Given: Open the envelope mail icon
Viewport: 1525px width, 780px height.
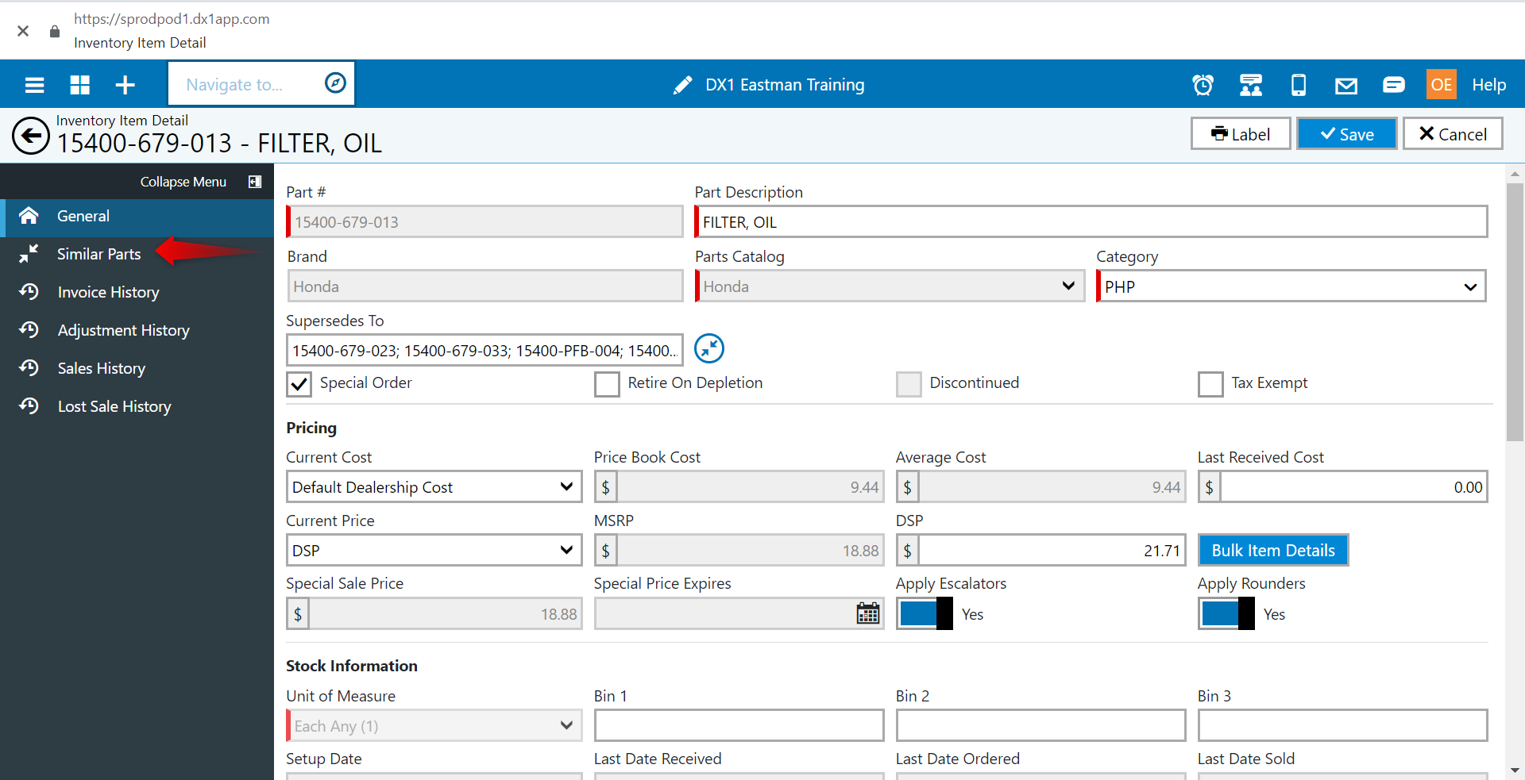Looking at the screenshot, I should (x=1346, y=86).
